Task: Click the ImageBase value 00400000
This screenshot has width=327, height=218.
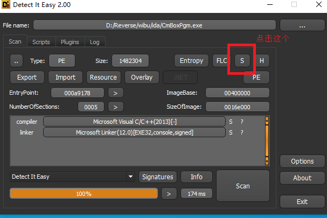Action: click(x=238, y=93)
